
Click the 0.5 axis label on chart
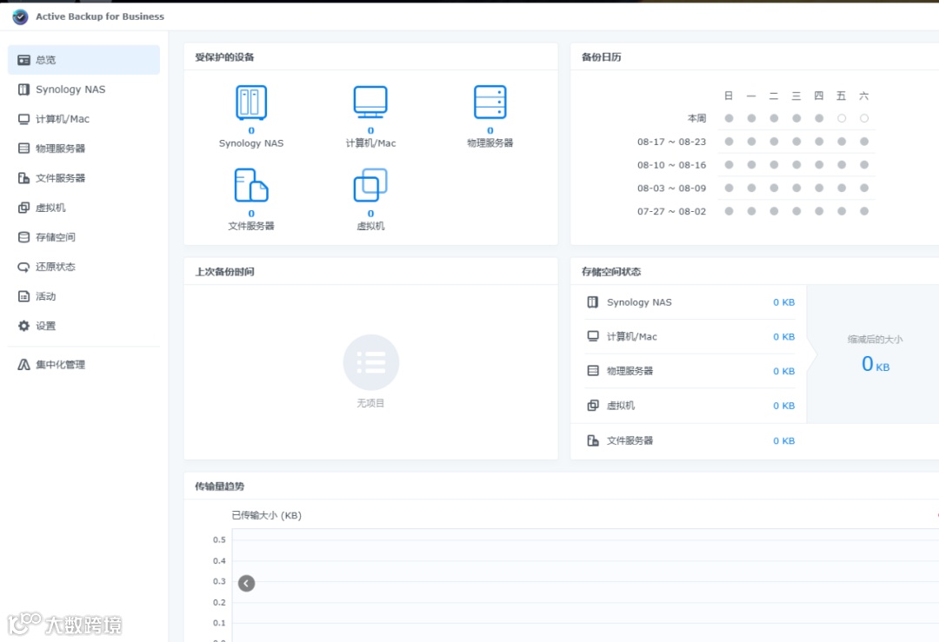pos(219,539)
